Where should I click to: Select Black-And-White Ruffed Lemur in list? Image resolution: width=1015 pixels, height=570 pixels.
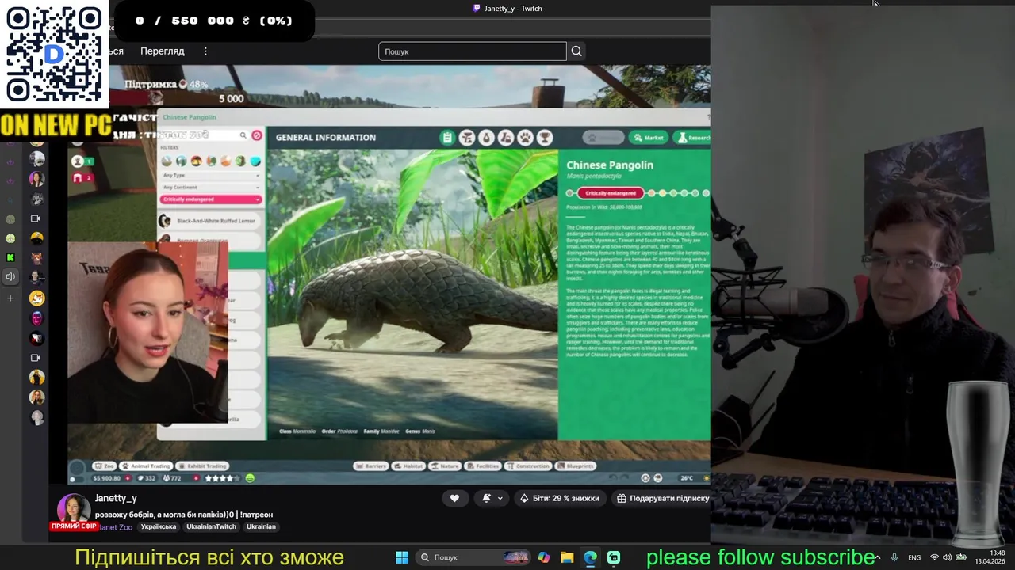[x=210, y=221]
